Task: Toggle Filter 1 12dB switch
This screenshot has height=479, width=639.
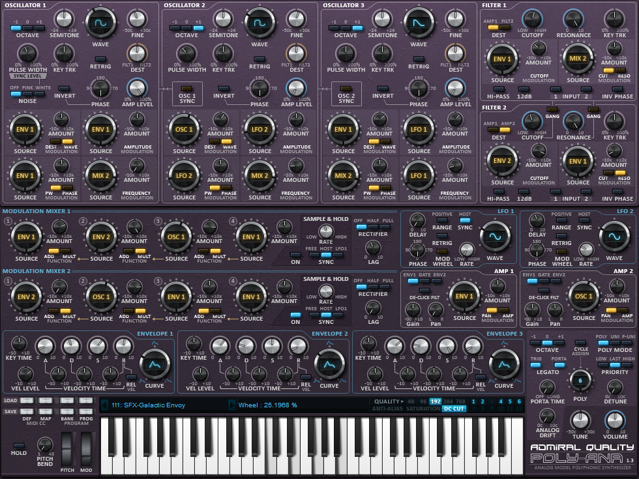Action: point(524,89)
